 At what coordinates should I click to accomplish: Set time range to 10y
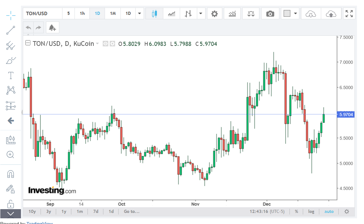coord(32,211)
